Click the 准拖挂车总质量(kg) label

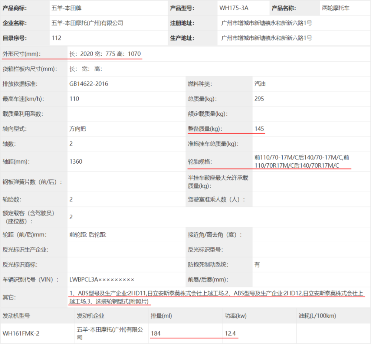[x=213, y=144]
